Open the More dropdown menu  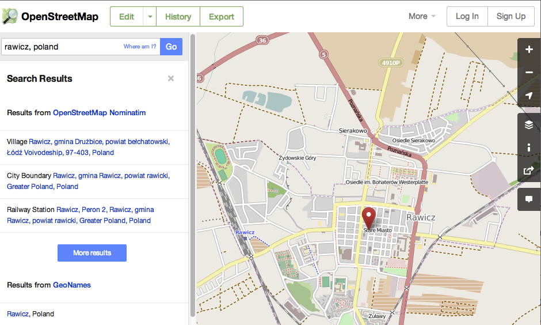[422, 16]
